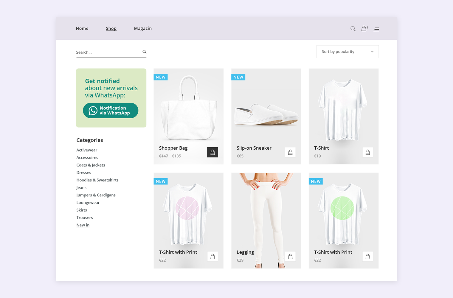This screenshot has height=298, width=453.
Task: Open the hamburger menu in the header
Action: [376, 29]
